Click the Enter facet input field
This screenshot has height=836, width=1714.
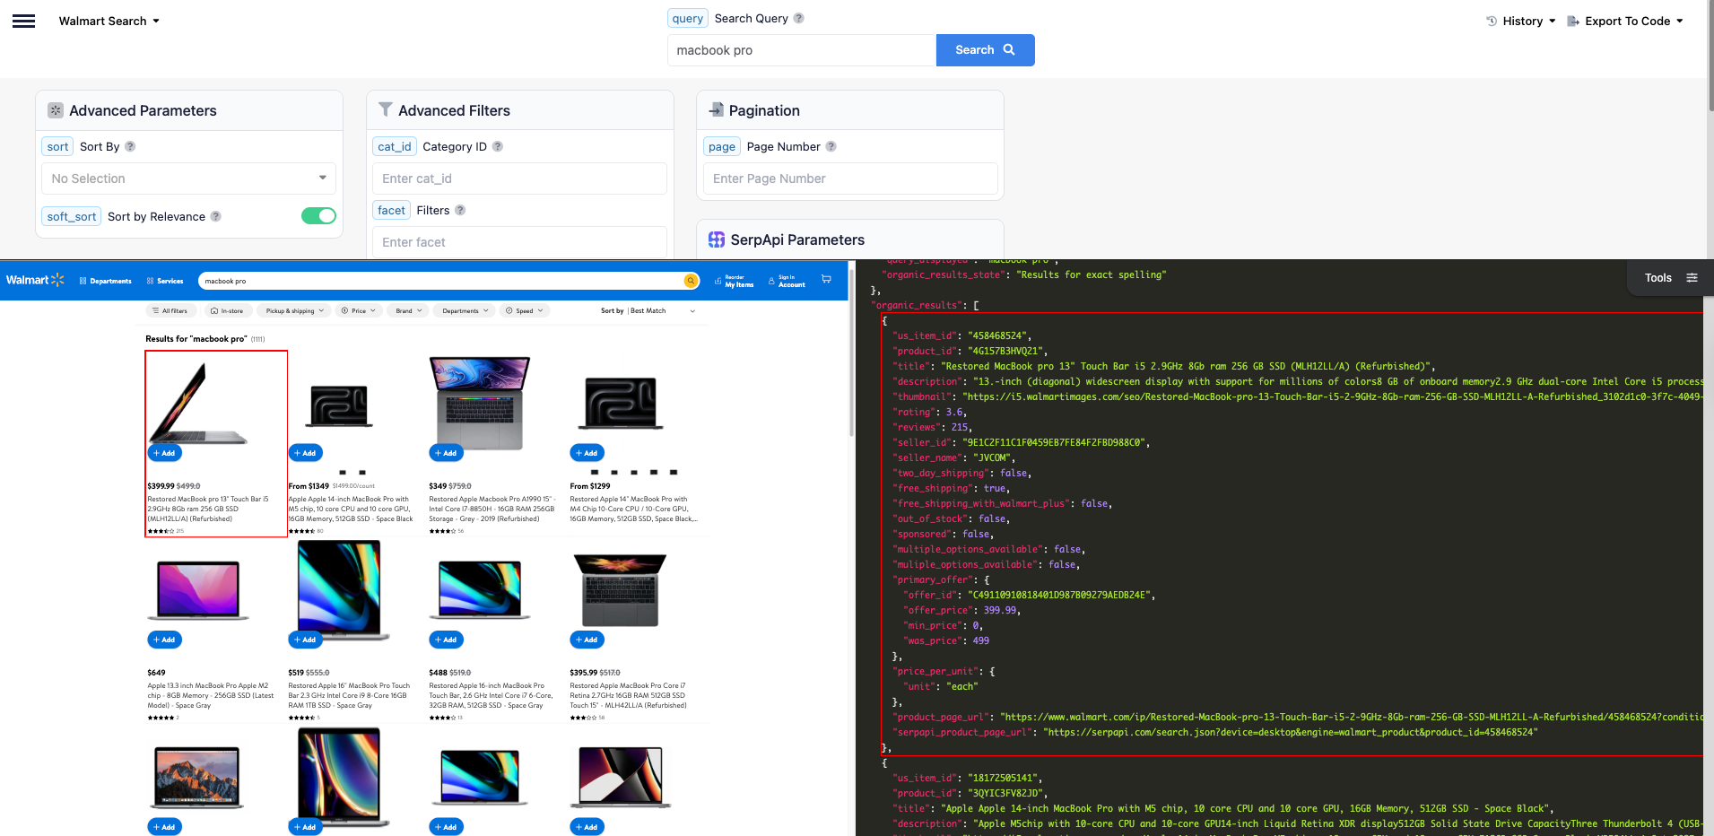(519, 242)
